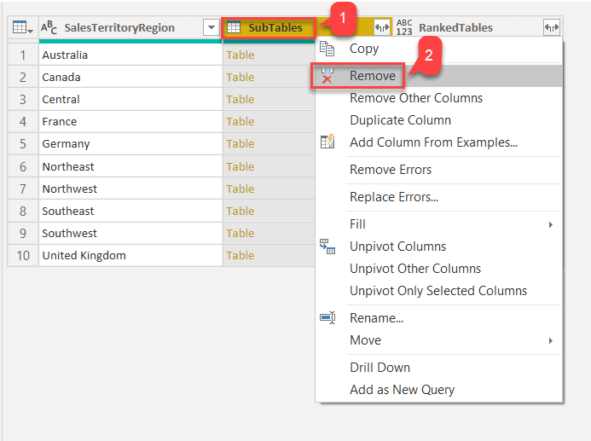This screenshot has width=591, height=441.
Task: Click the red X Remove icon
Action: [327, 77]
